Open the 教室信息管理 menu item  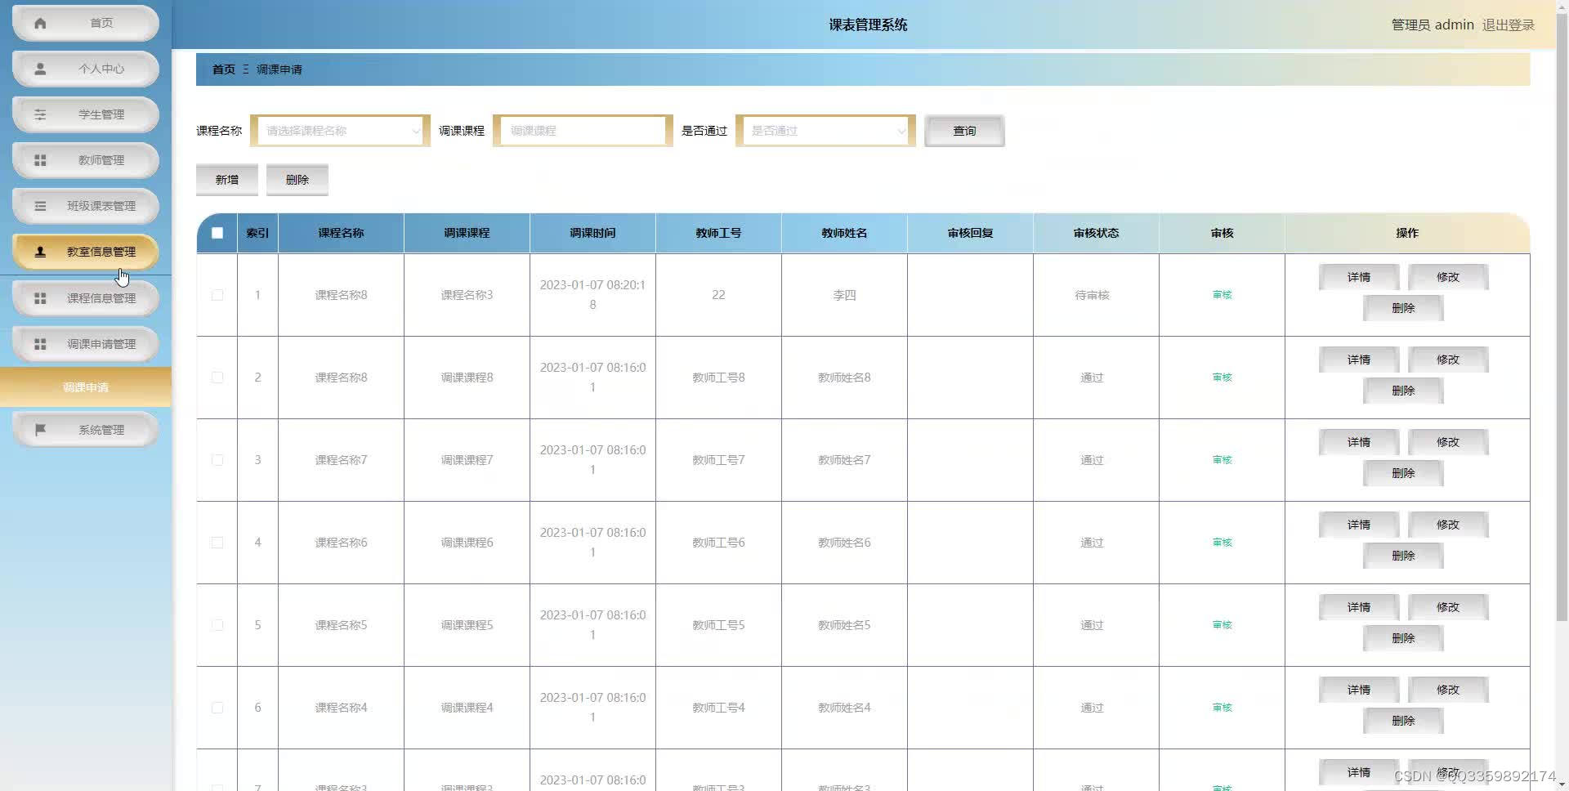click(86, 252)
